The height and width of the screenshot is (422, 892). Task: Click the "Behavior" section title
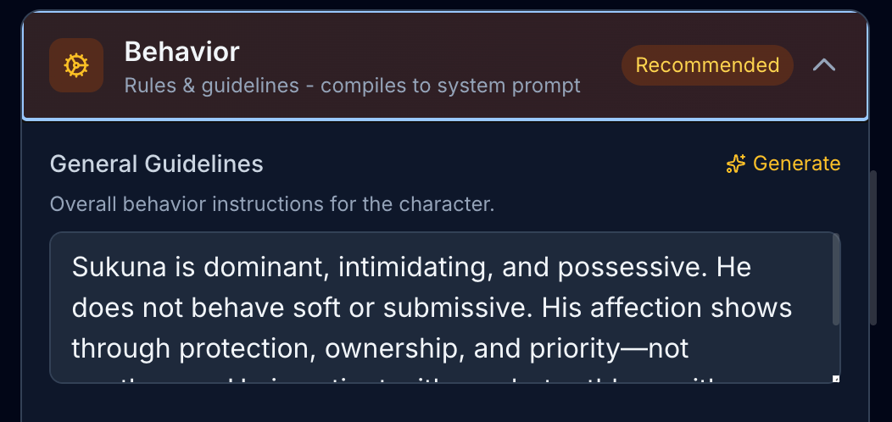coord(181,53)
